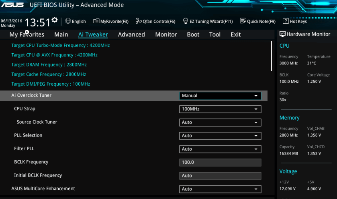Screen dimensions: 337x199
Task: Open MyFavorite(F3) shortcut
Action: [111, 21]
